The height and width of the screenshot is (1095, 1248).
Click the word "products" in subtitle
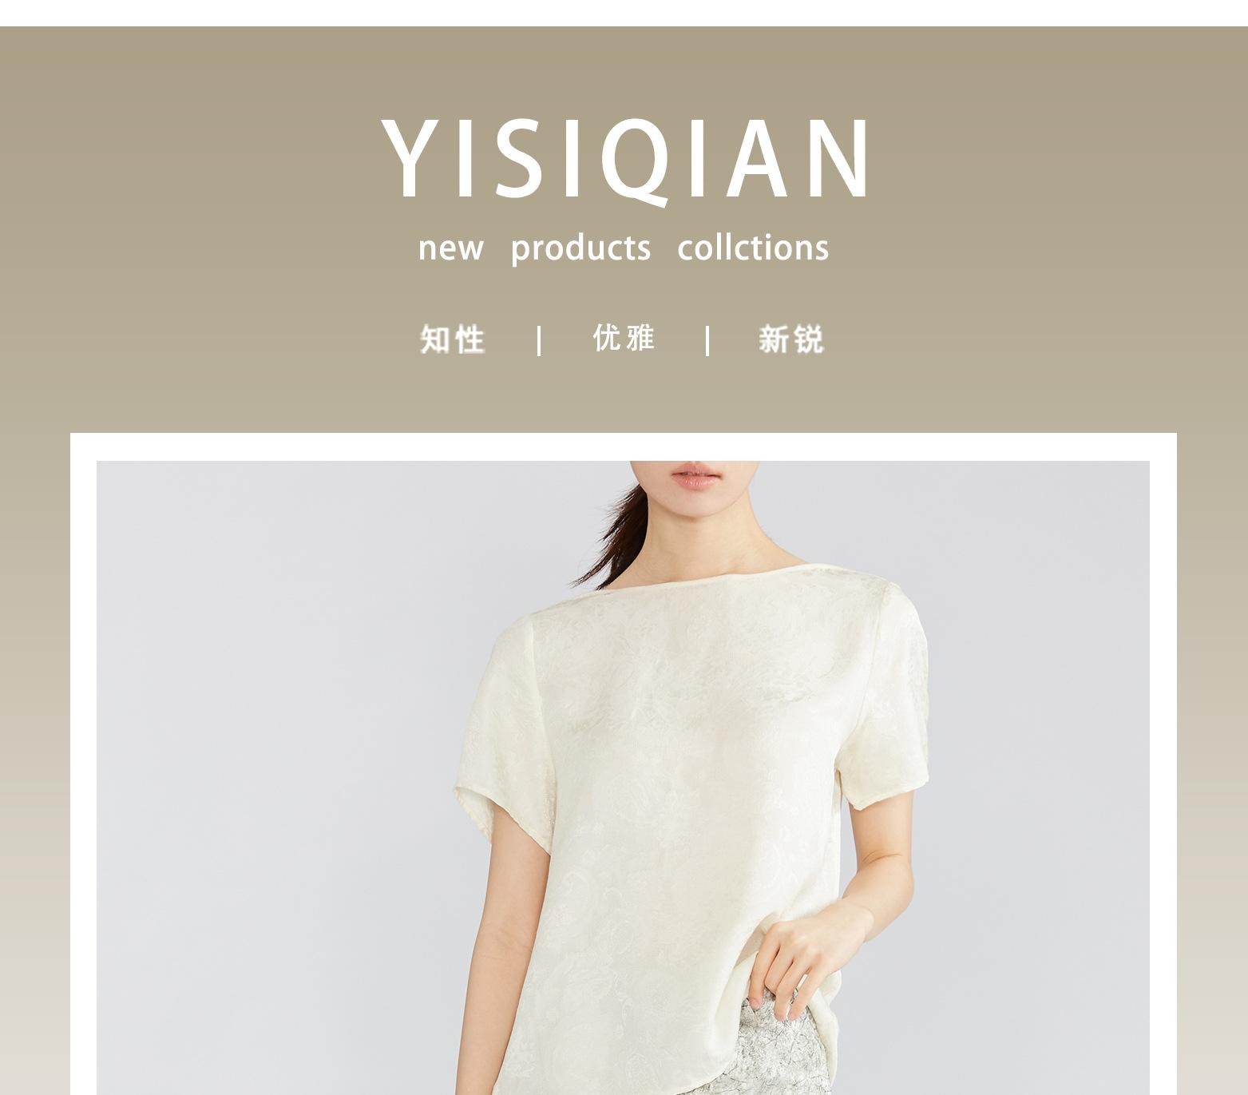click(580, 248)
